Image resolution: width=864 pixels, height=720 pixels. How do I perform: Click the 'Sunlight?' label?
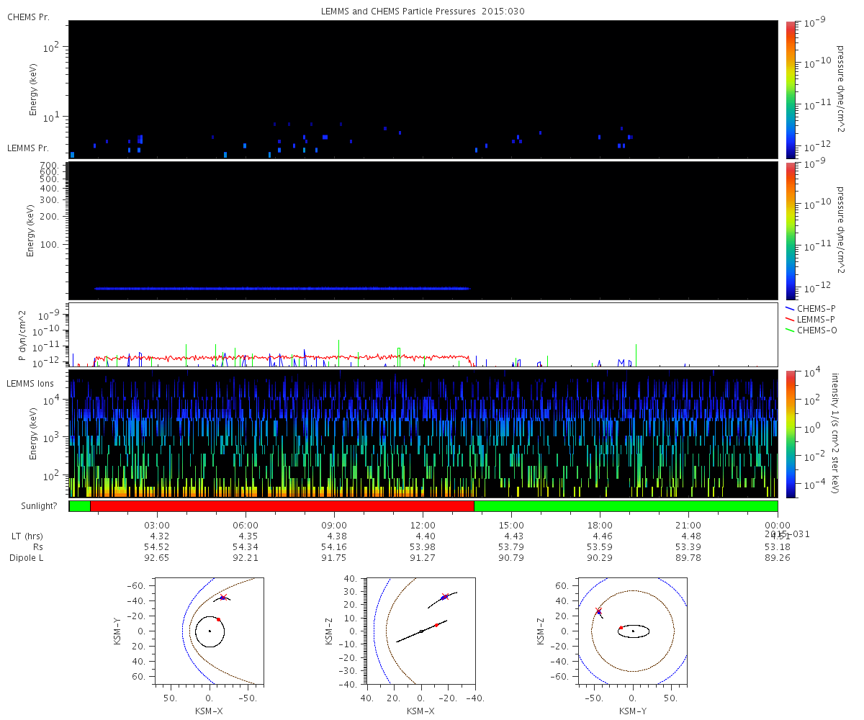click(36, 506)
